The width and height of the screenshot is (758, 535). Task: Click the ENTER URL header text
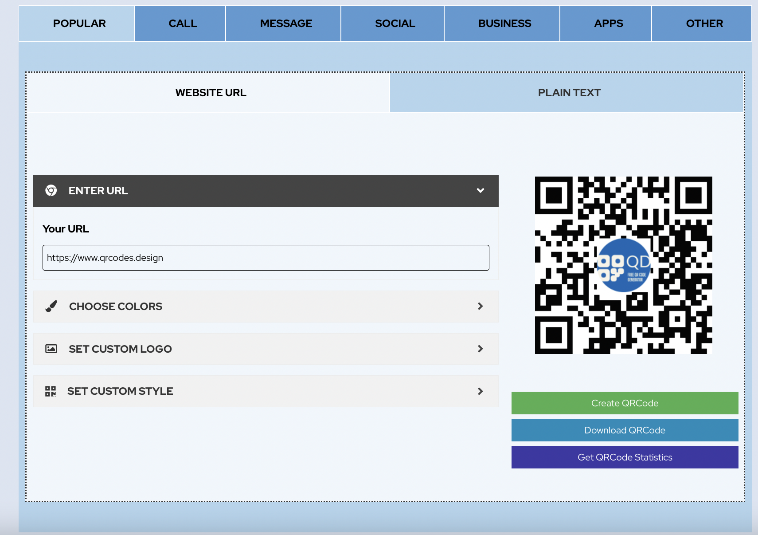(98, 191)
